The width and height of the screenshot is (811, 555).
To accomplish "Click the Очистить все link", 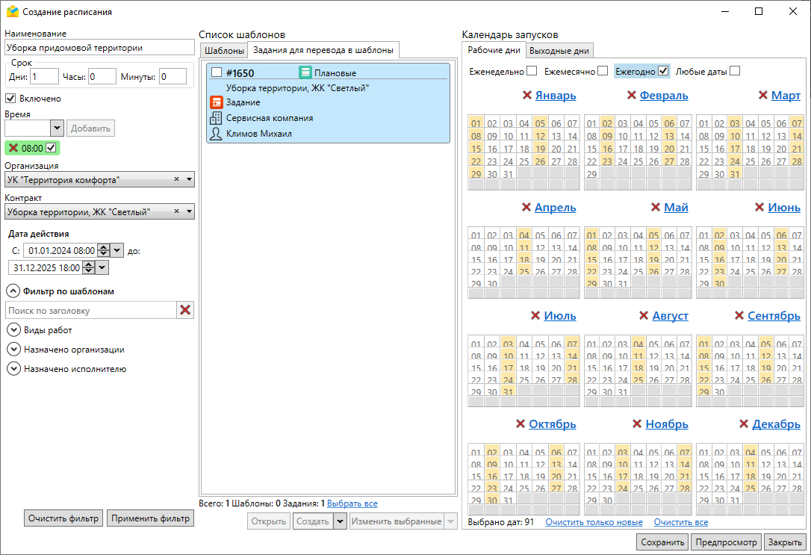I will coord(681,522).
